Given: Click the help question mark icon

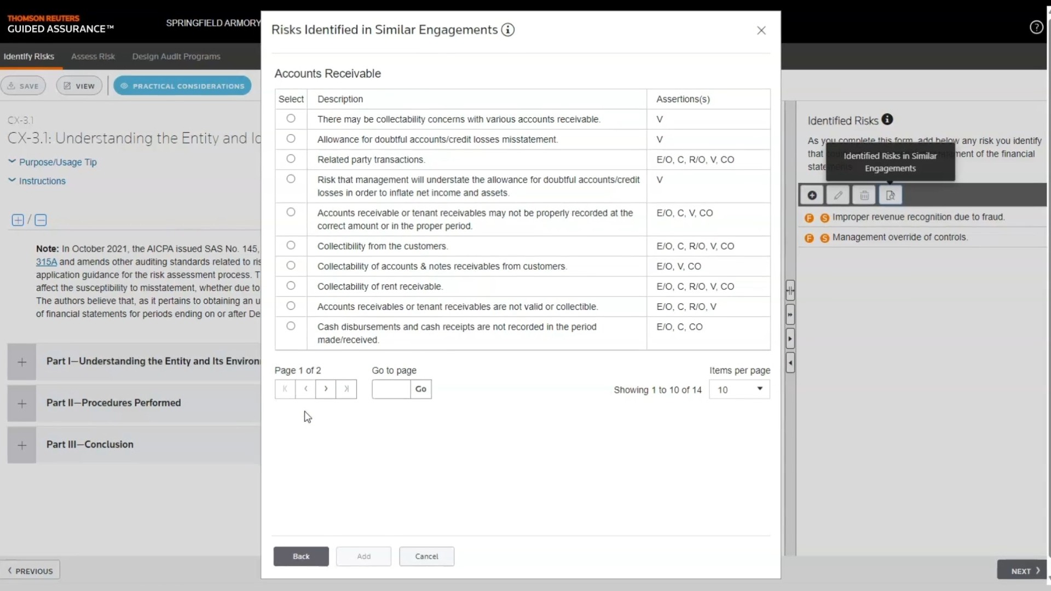Looking at the screenshot, I should pyautogui.click(x=1036, y=27).
